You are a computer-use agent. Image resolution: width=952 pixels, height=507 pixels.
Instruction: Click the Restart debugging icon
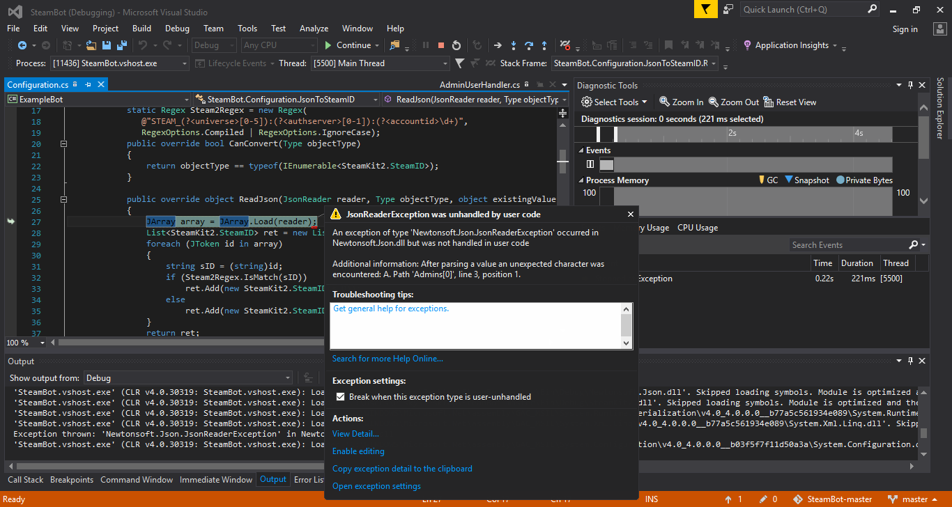tap(456, 45)
